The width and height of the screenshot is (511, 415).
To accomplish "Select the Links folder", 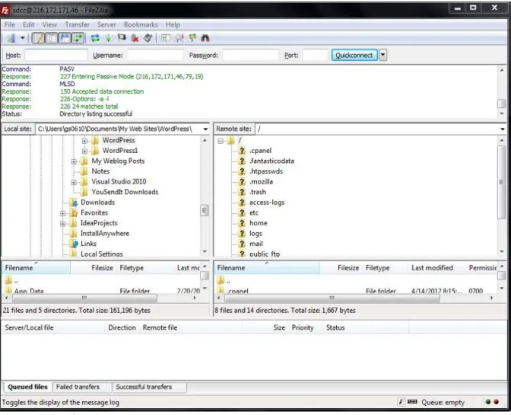I will tap(88, 244).
